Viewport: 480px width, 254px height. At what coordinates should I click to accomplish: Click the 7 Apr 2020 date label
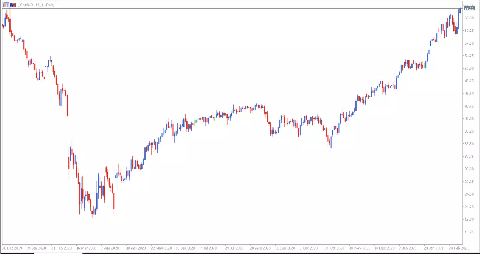[110, 248]
